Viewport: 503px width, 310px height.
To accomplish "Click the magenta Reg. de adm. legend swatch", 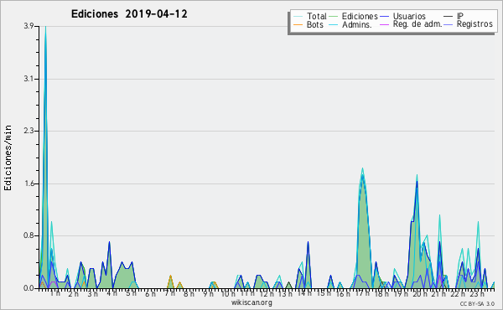I will [384, 24].
